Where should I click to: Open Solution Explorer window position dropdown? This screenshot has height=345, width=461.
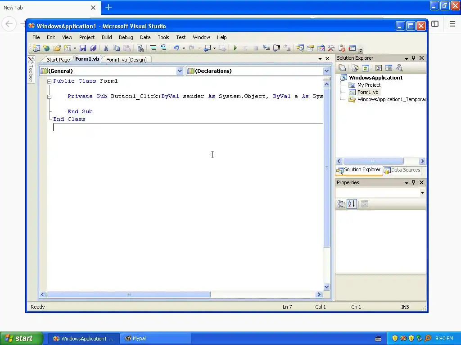click(x=407, y=58)
